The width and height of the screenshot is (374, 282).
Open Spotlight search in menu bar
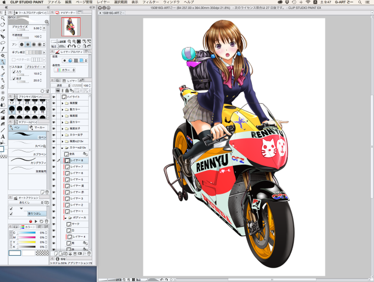[x=360, y=2]
